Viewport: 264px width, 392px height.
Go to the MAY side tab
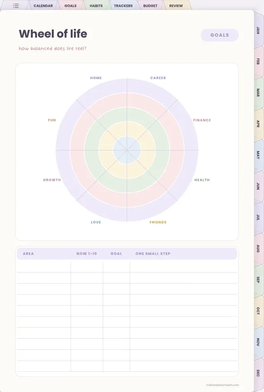[258, 155]
